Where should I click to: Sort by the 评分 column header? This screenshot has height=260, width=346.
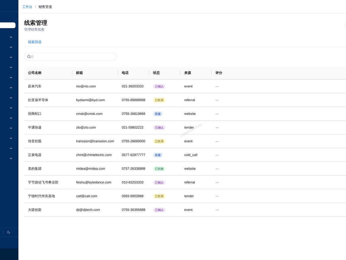(219, 73)
